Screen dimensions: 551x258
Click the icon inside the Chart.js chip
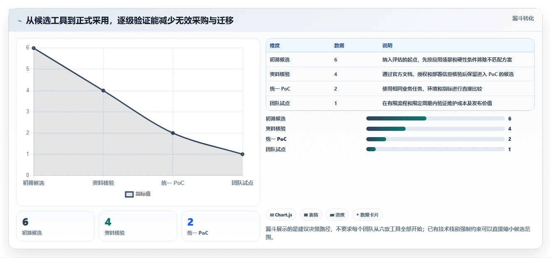[272, 215]
